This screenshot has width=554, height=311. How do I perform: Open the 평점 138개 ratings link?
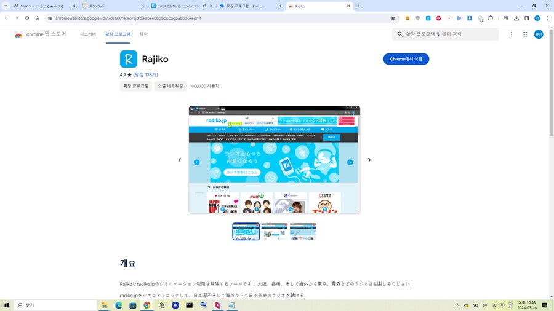point(145,75)
